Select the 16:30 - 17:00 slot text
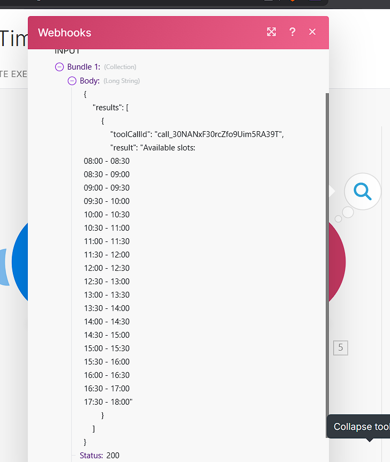 [107, 388]
